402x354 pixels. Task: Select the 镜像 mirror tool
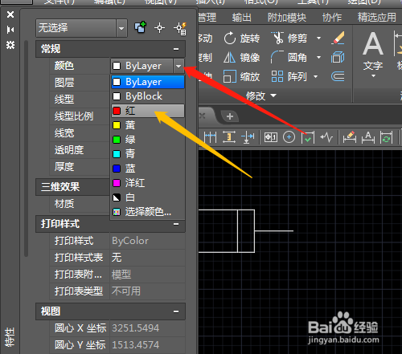pyautogui.click(x=242, y=58)
